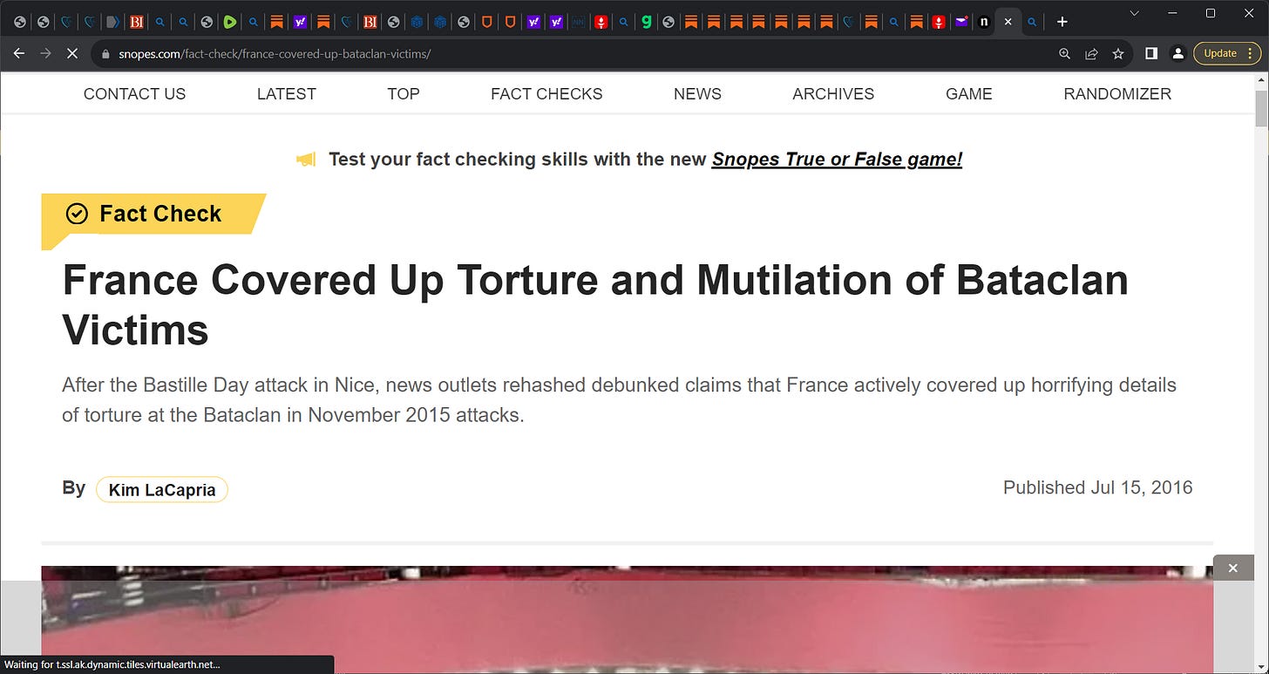
Task: Open the RANDOMIZER navigation item
Action: (1117, 93)
